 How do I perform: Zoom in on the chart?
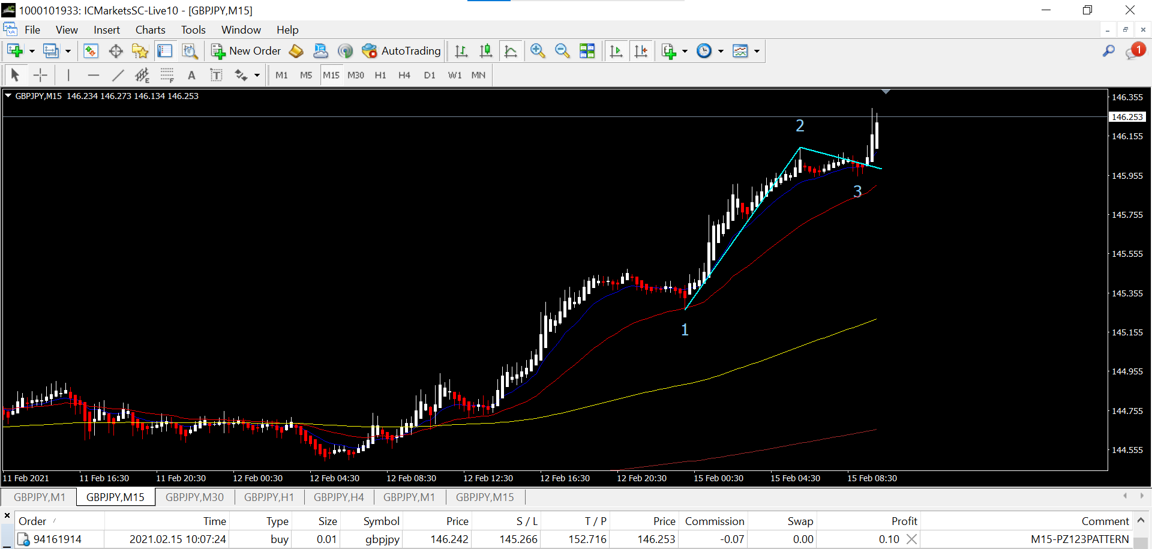(x=538, y=51)
